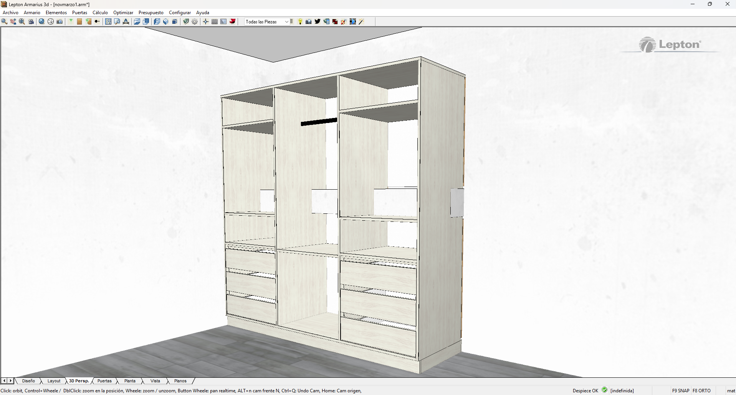Switch to the Planta tab
This screenshot has height=395, width=736.
tap(130, 381)
